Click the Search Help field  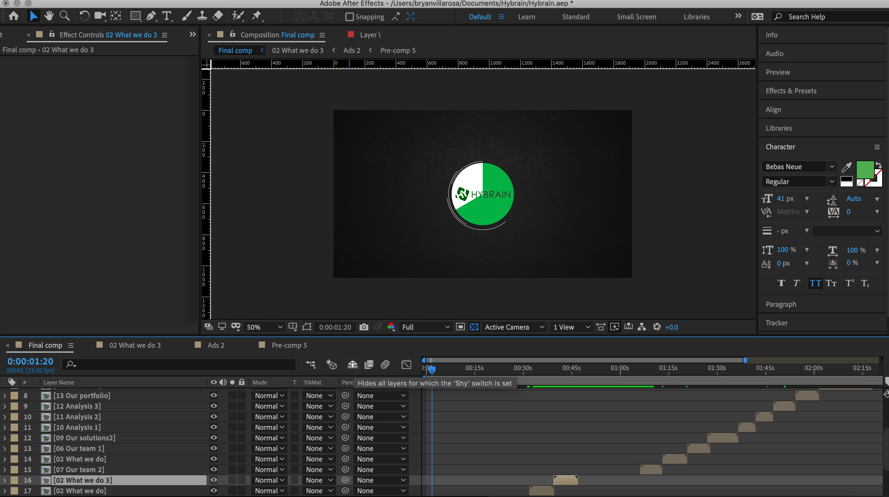(x=828, y=16)
